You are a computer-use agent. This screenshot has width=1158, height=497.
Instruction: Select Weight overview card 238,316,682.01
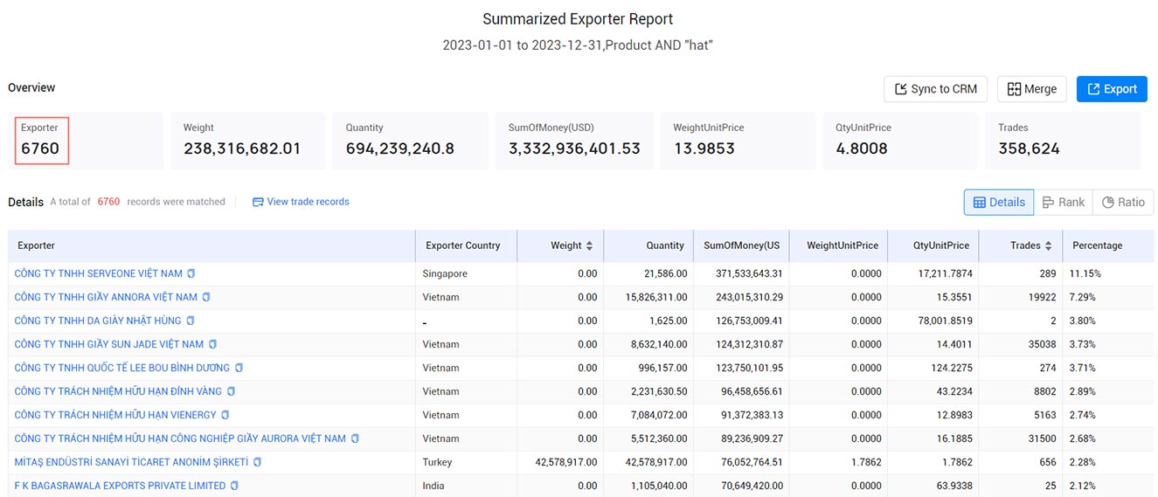tap(247, 140)
